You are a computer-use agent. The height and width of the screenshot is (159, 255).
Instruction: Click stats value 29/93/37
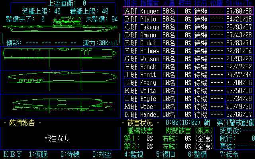pyautogui.click(x=239, y=27)
